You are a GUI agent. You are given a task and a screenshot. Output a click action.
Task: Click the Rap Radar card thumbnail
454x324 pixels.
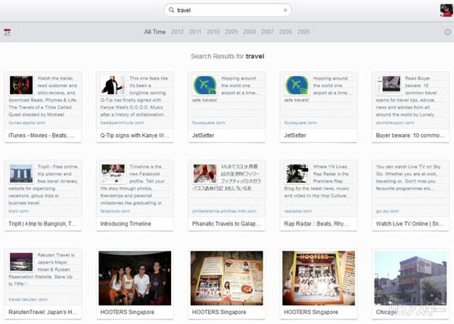coord(297,173)
